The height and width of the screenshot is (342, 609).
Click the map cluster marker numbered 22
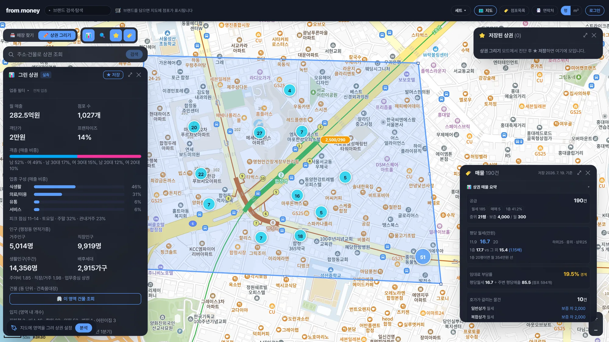tap(201, 174)
